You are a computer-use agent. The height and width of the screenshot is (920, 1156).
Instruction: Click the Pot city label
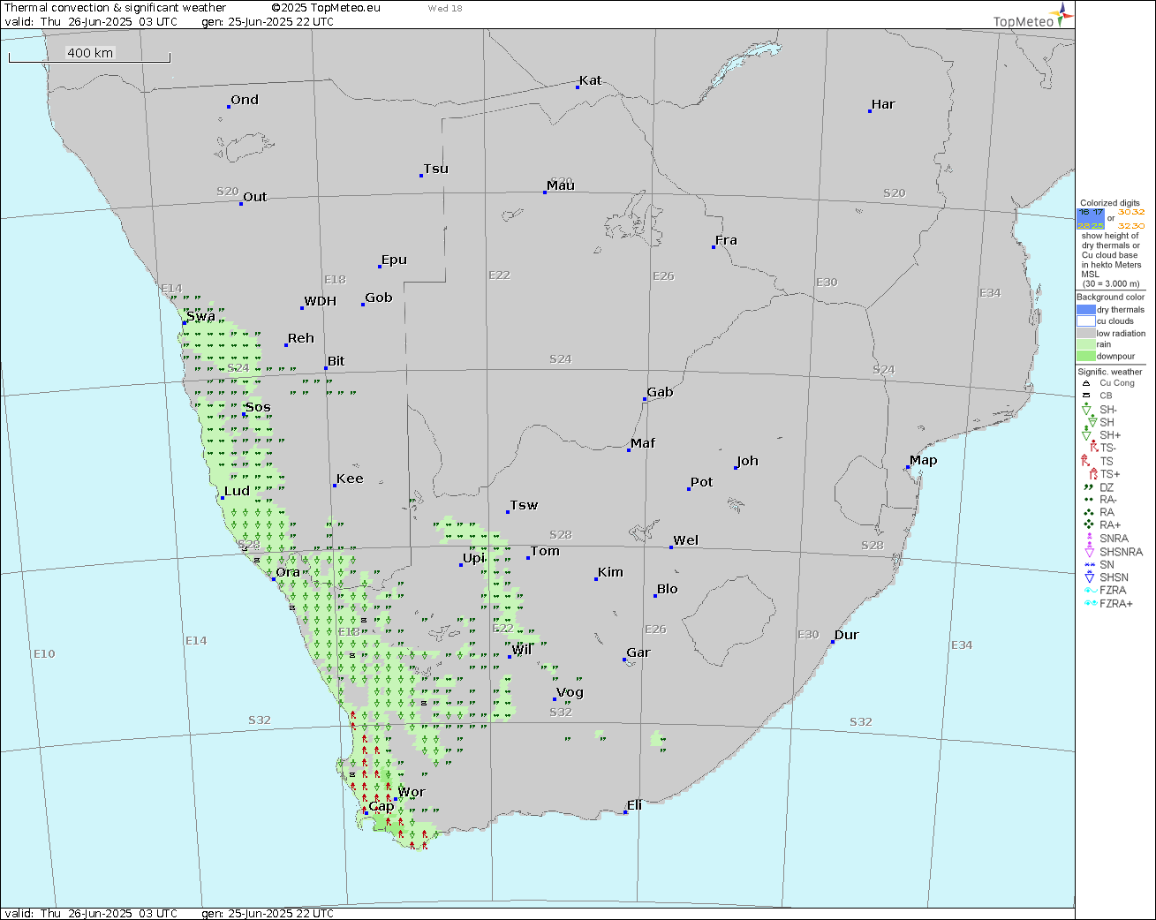(702, 482)
